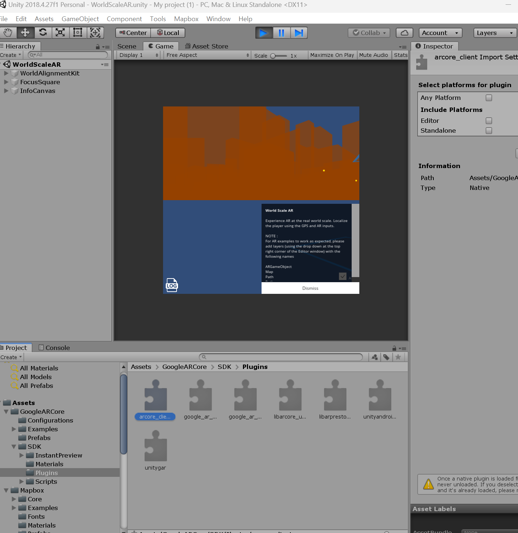Screen dimensions: 518x533
Task: Select arcore_clie... plugin asset
Action: coord(155,400)
